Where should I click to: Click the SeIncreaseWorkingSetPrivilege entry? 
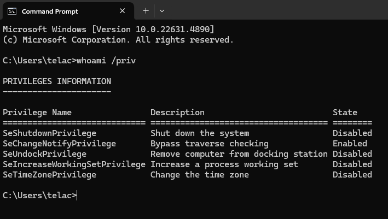click(x=74, y=164)
